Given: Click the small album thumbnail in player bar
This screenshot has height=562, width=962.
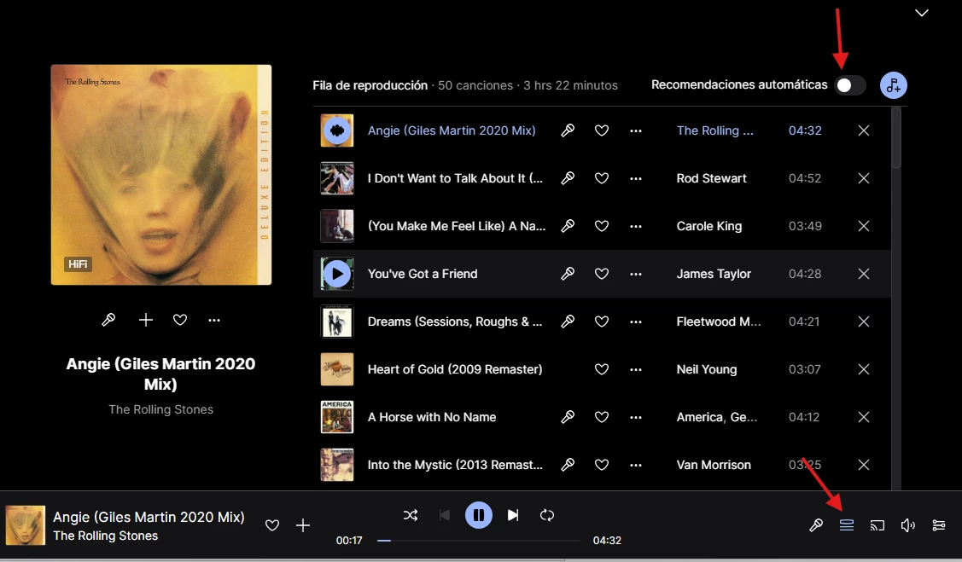Looking at the screenshot, I should coord(26,525).
